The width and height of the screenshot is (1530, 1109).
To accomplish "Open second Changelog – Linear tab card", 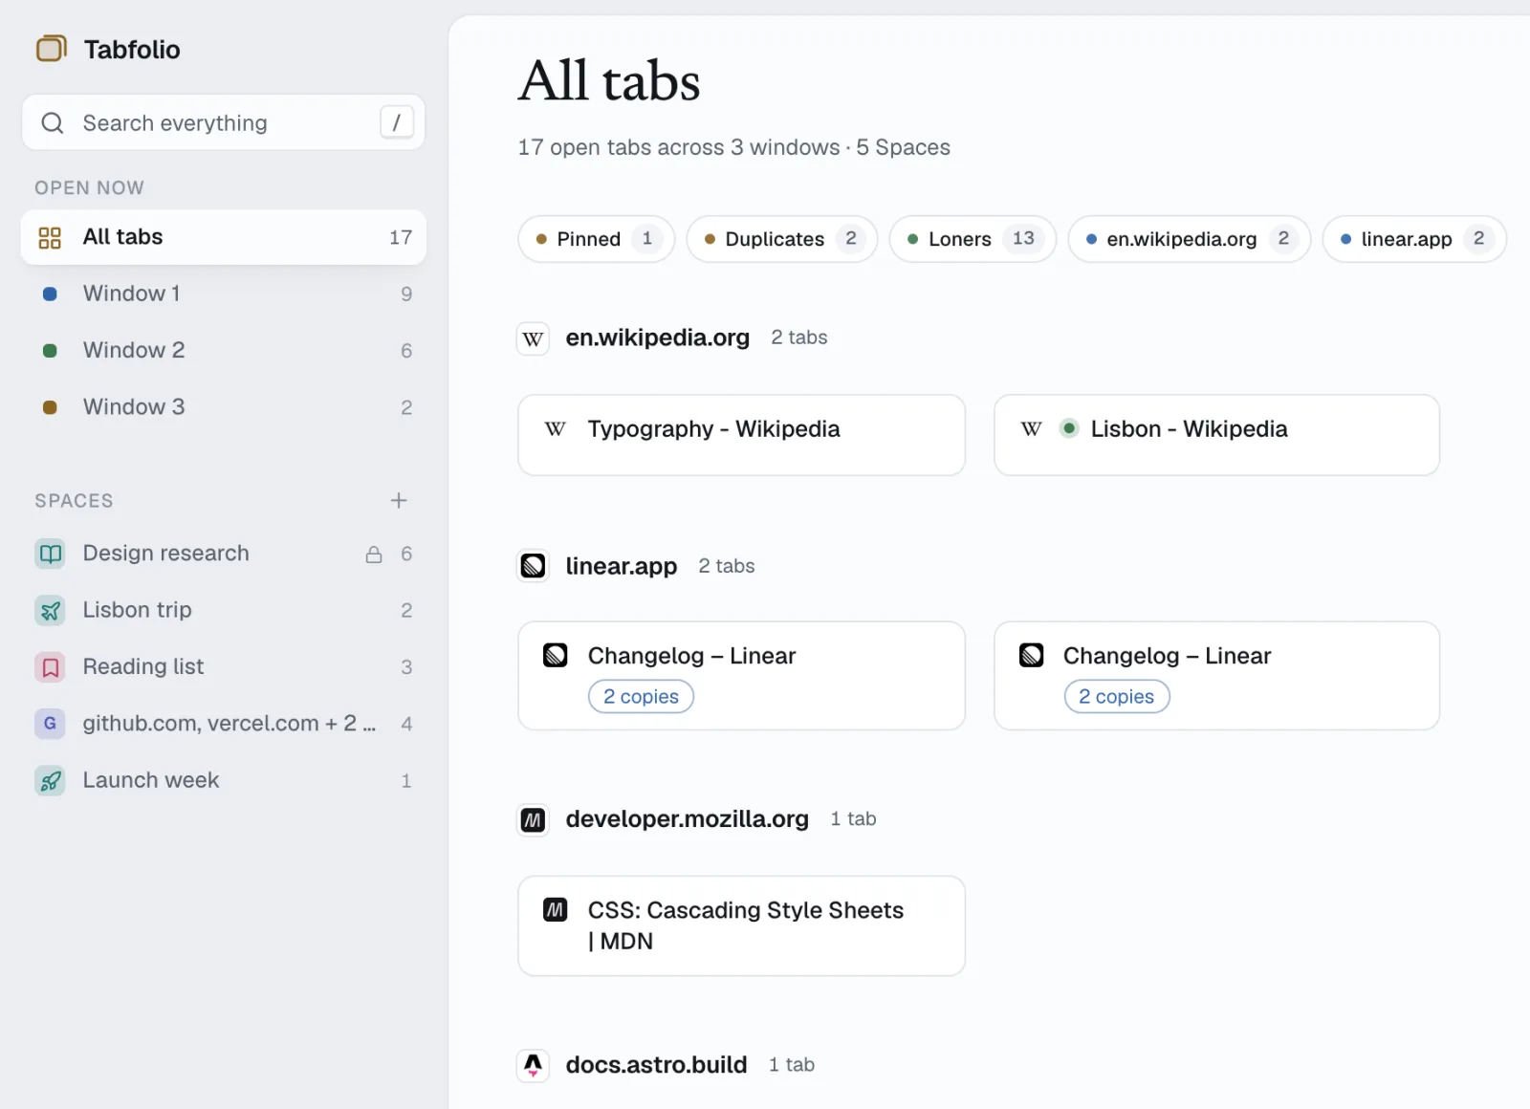I will [1217, 676].
